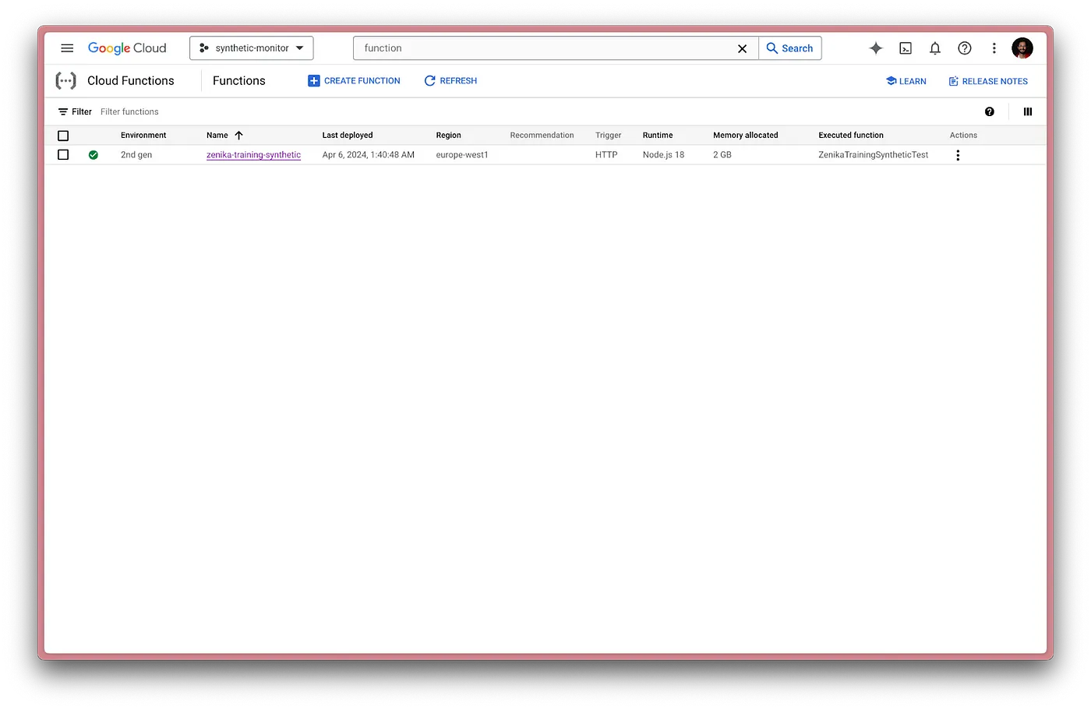This screenshot has height=710, width=1091.
Task: Open the main navigation hamburger menu
Action: (67, 48)
